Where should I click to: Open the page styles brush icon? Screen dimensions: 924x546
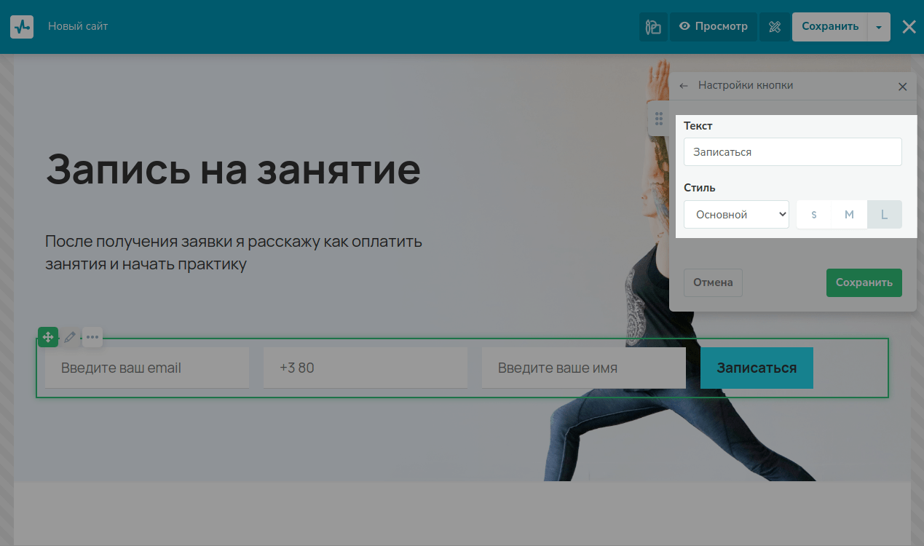click(653, 27)
